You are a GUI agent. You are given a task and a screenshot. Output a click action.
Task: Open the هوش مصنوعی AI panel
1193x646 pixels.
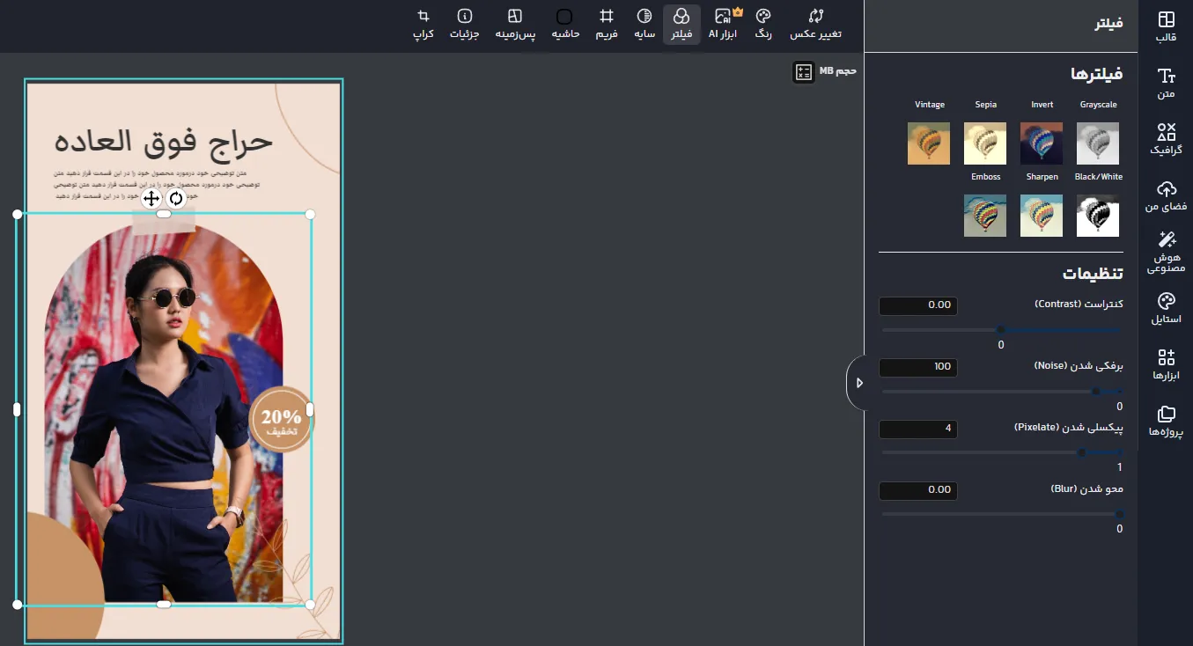click(1166, 252)
